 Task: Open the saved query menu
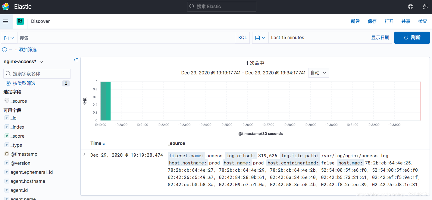[x=9, y=38]
